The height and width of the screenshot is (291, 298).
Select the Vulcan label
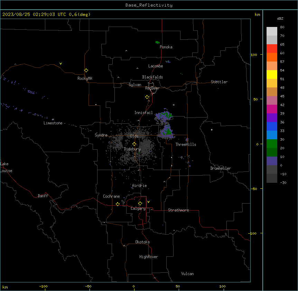(x=188, y=274)
